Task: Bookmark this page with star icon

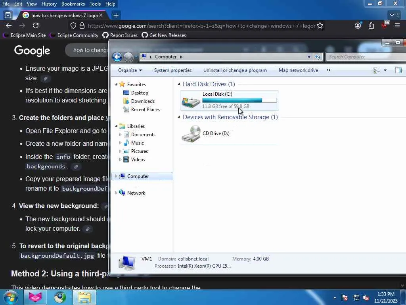Action: coord(320,26)
